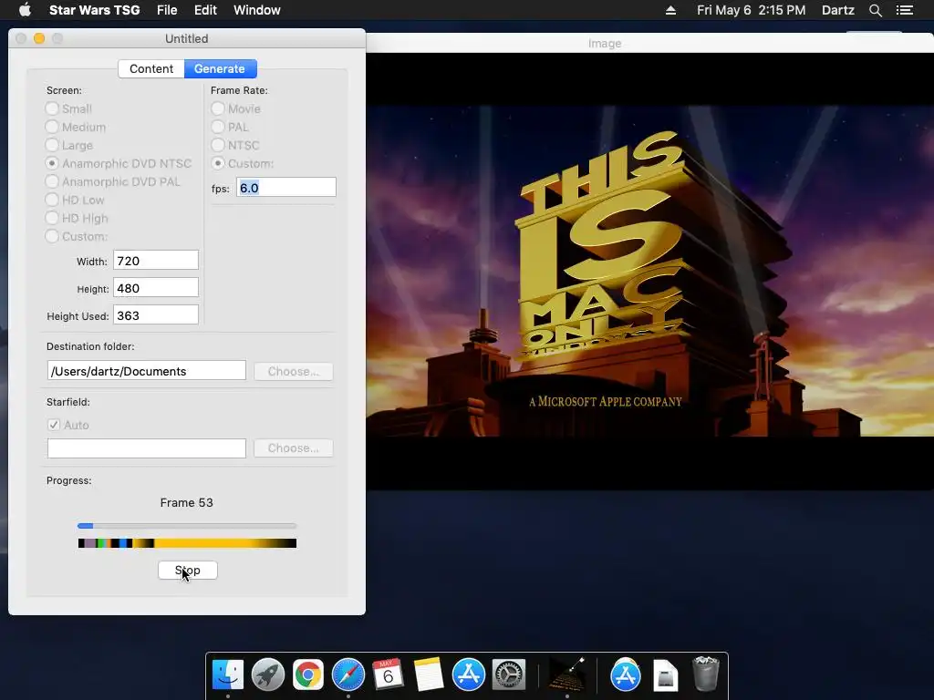Click the rendered preview in Image window
Image resolution: width=934 pixels, height=700 pixels.
(649, 271)
